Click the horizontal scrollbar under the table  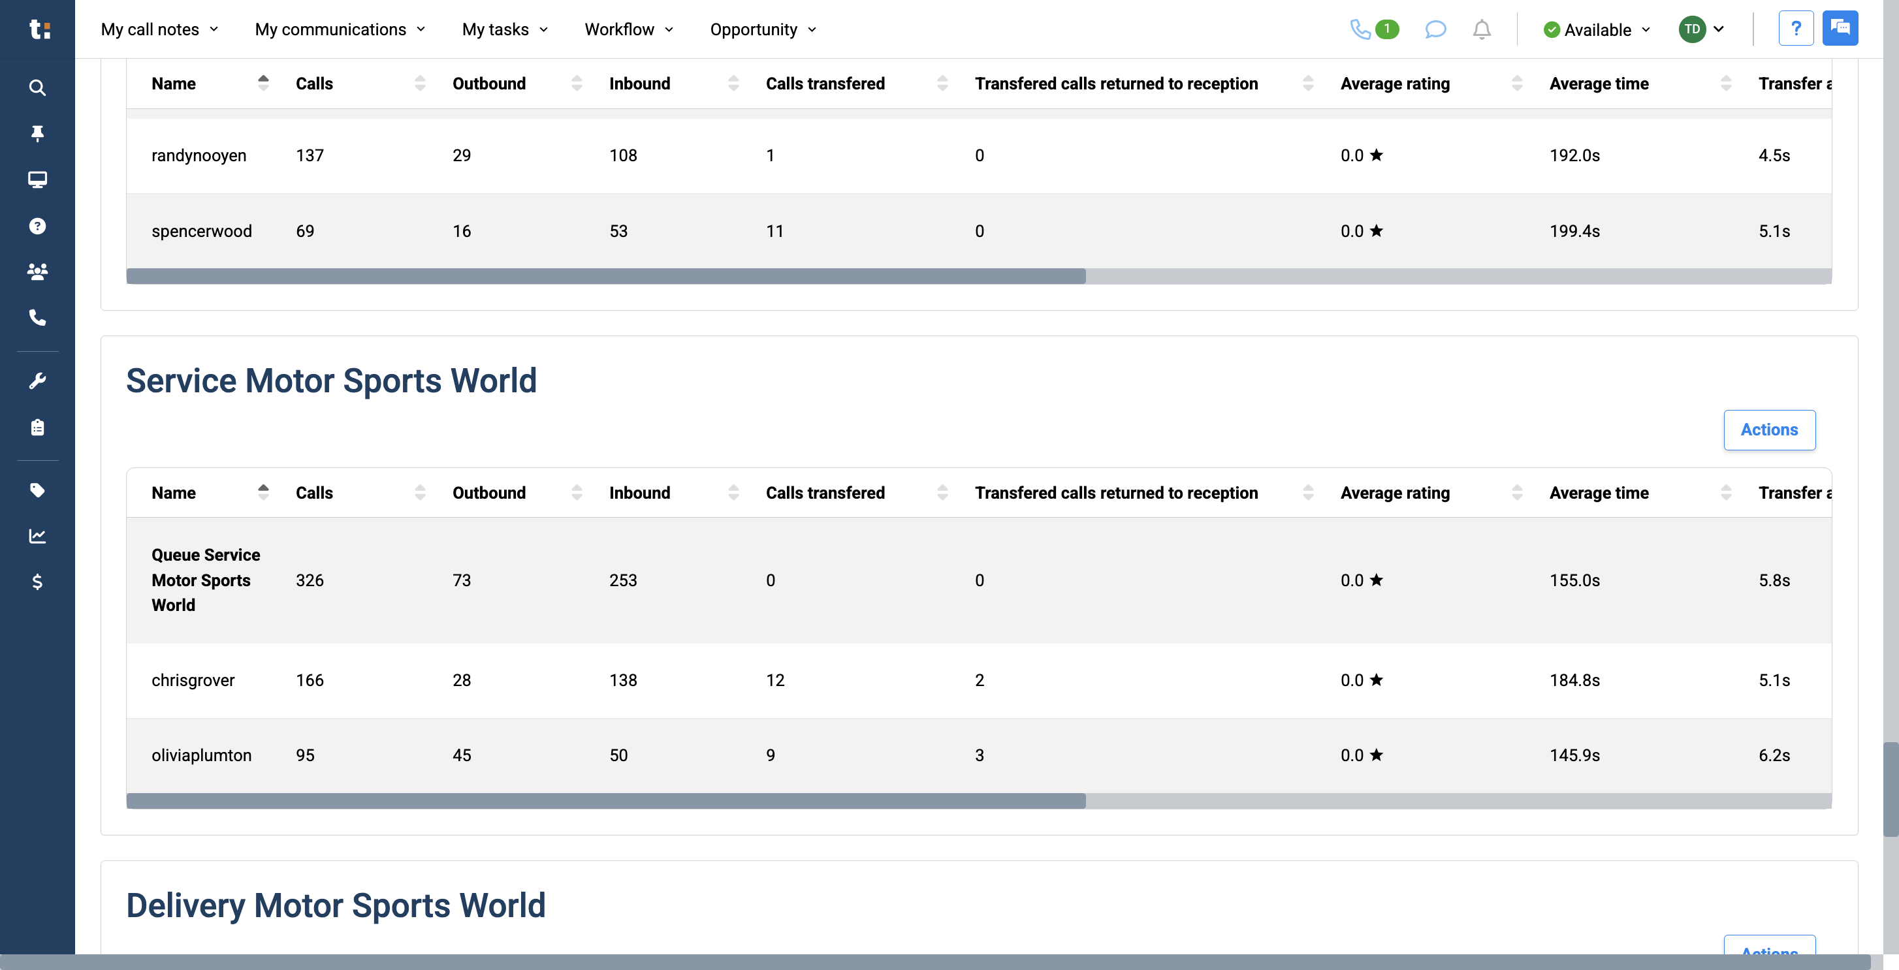pyautogui.click(x=606, y=800)
